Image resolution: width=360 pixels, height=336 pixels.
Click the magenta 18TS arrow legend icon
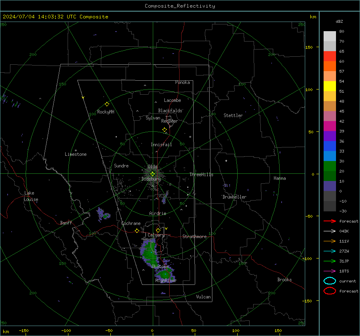tap(330, 271)
